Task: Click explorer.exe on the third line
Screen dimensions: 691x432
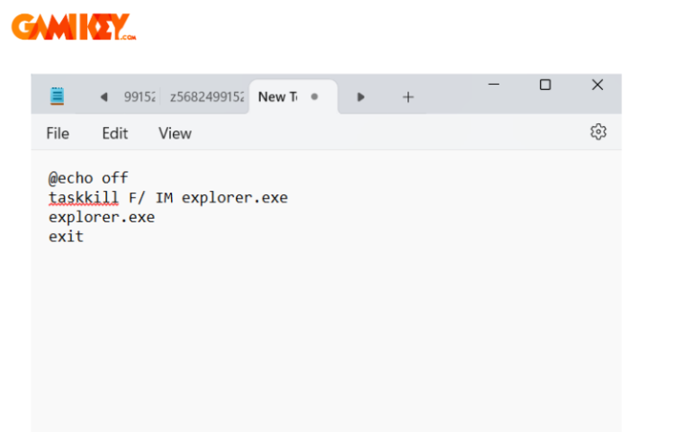Action: (102, 217)
